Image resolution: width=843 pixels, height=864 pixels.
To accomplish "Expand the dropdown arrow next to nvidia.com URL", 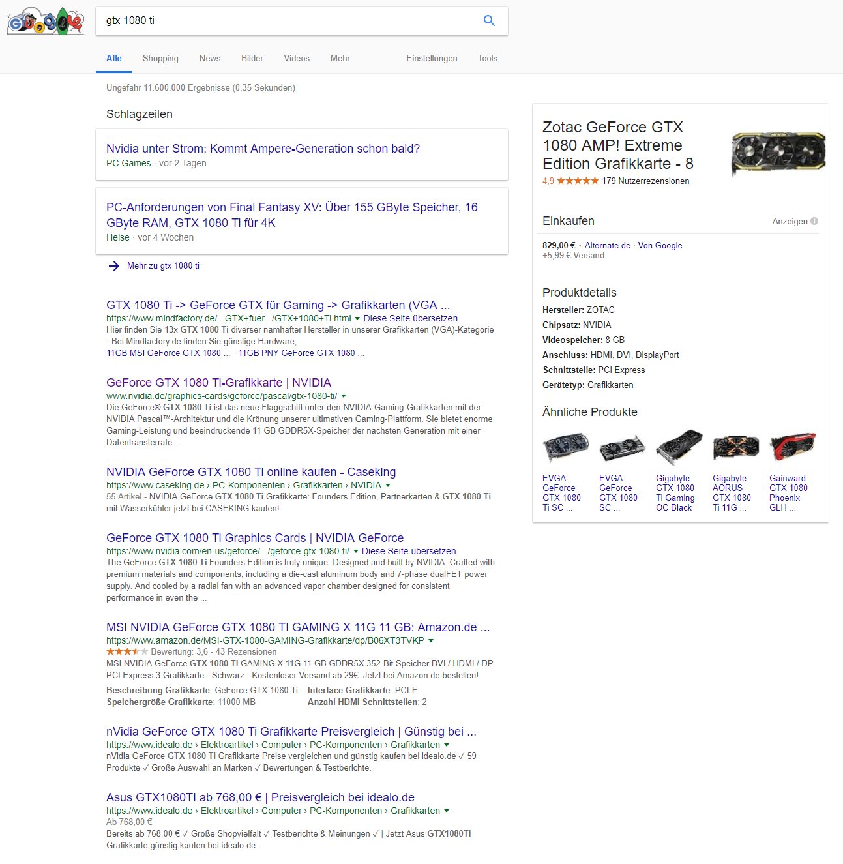I will pos(356,552).
